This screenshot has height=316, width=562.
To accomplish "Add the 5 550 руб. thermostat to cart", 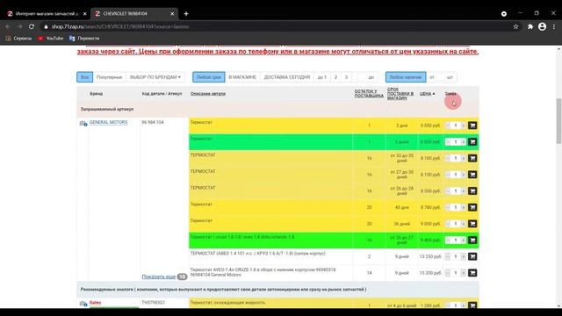I will [x=472, y=126].
